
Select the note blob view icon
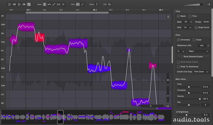point(78,5)
